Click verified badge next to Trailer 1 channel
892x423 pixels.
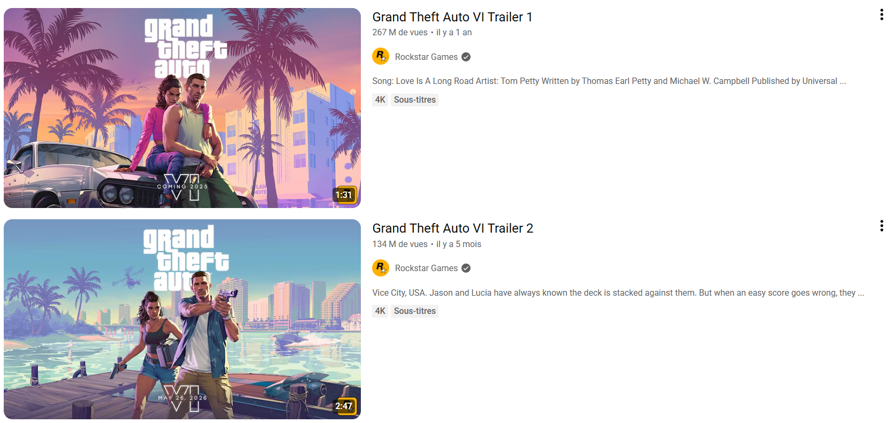466,57
